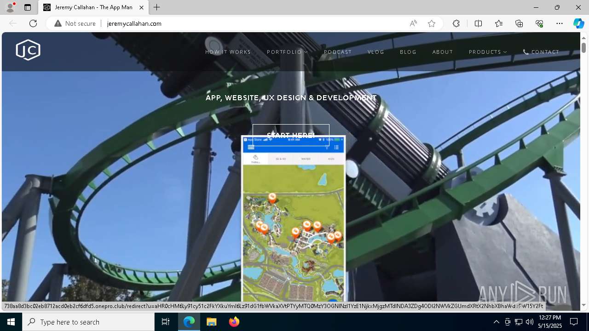Open Edge Settings and more menu
589x331 pixels.
coord(560,23)
